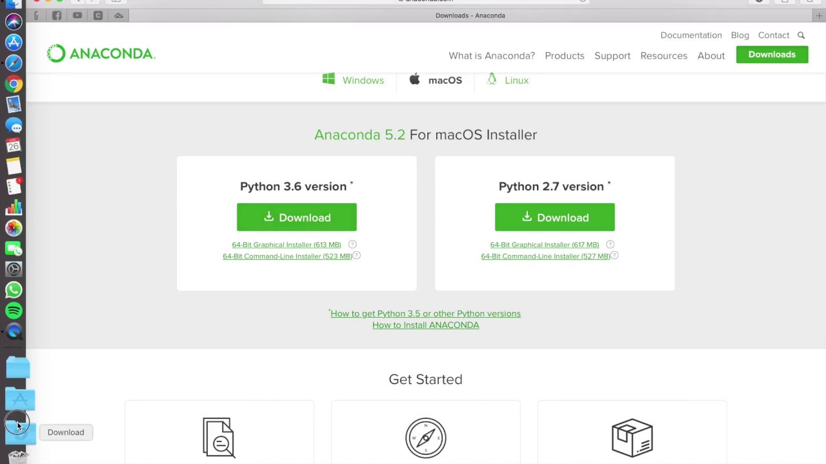This screenshot has width=826, height=464.
Task: Open Reminders with the red badge
Action: click(14, 187)
